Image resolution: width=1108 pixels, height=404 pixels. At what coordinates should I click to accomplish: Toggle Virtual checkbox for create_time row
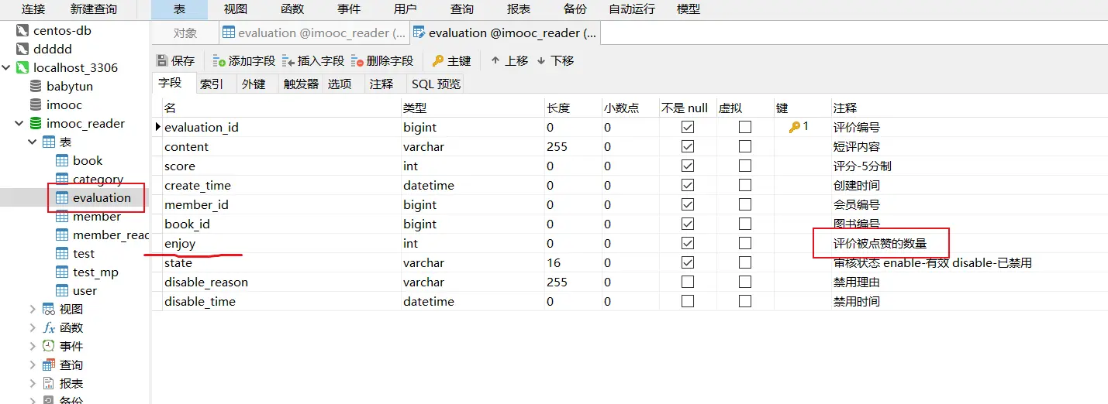[x=744, y=185]
